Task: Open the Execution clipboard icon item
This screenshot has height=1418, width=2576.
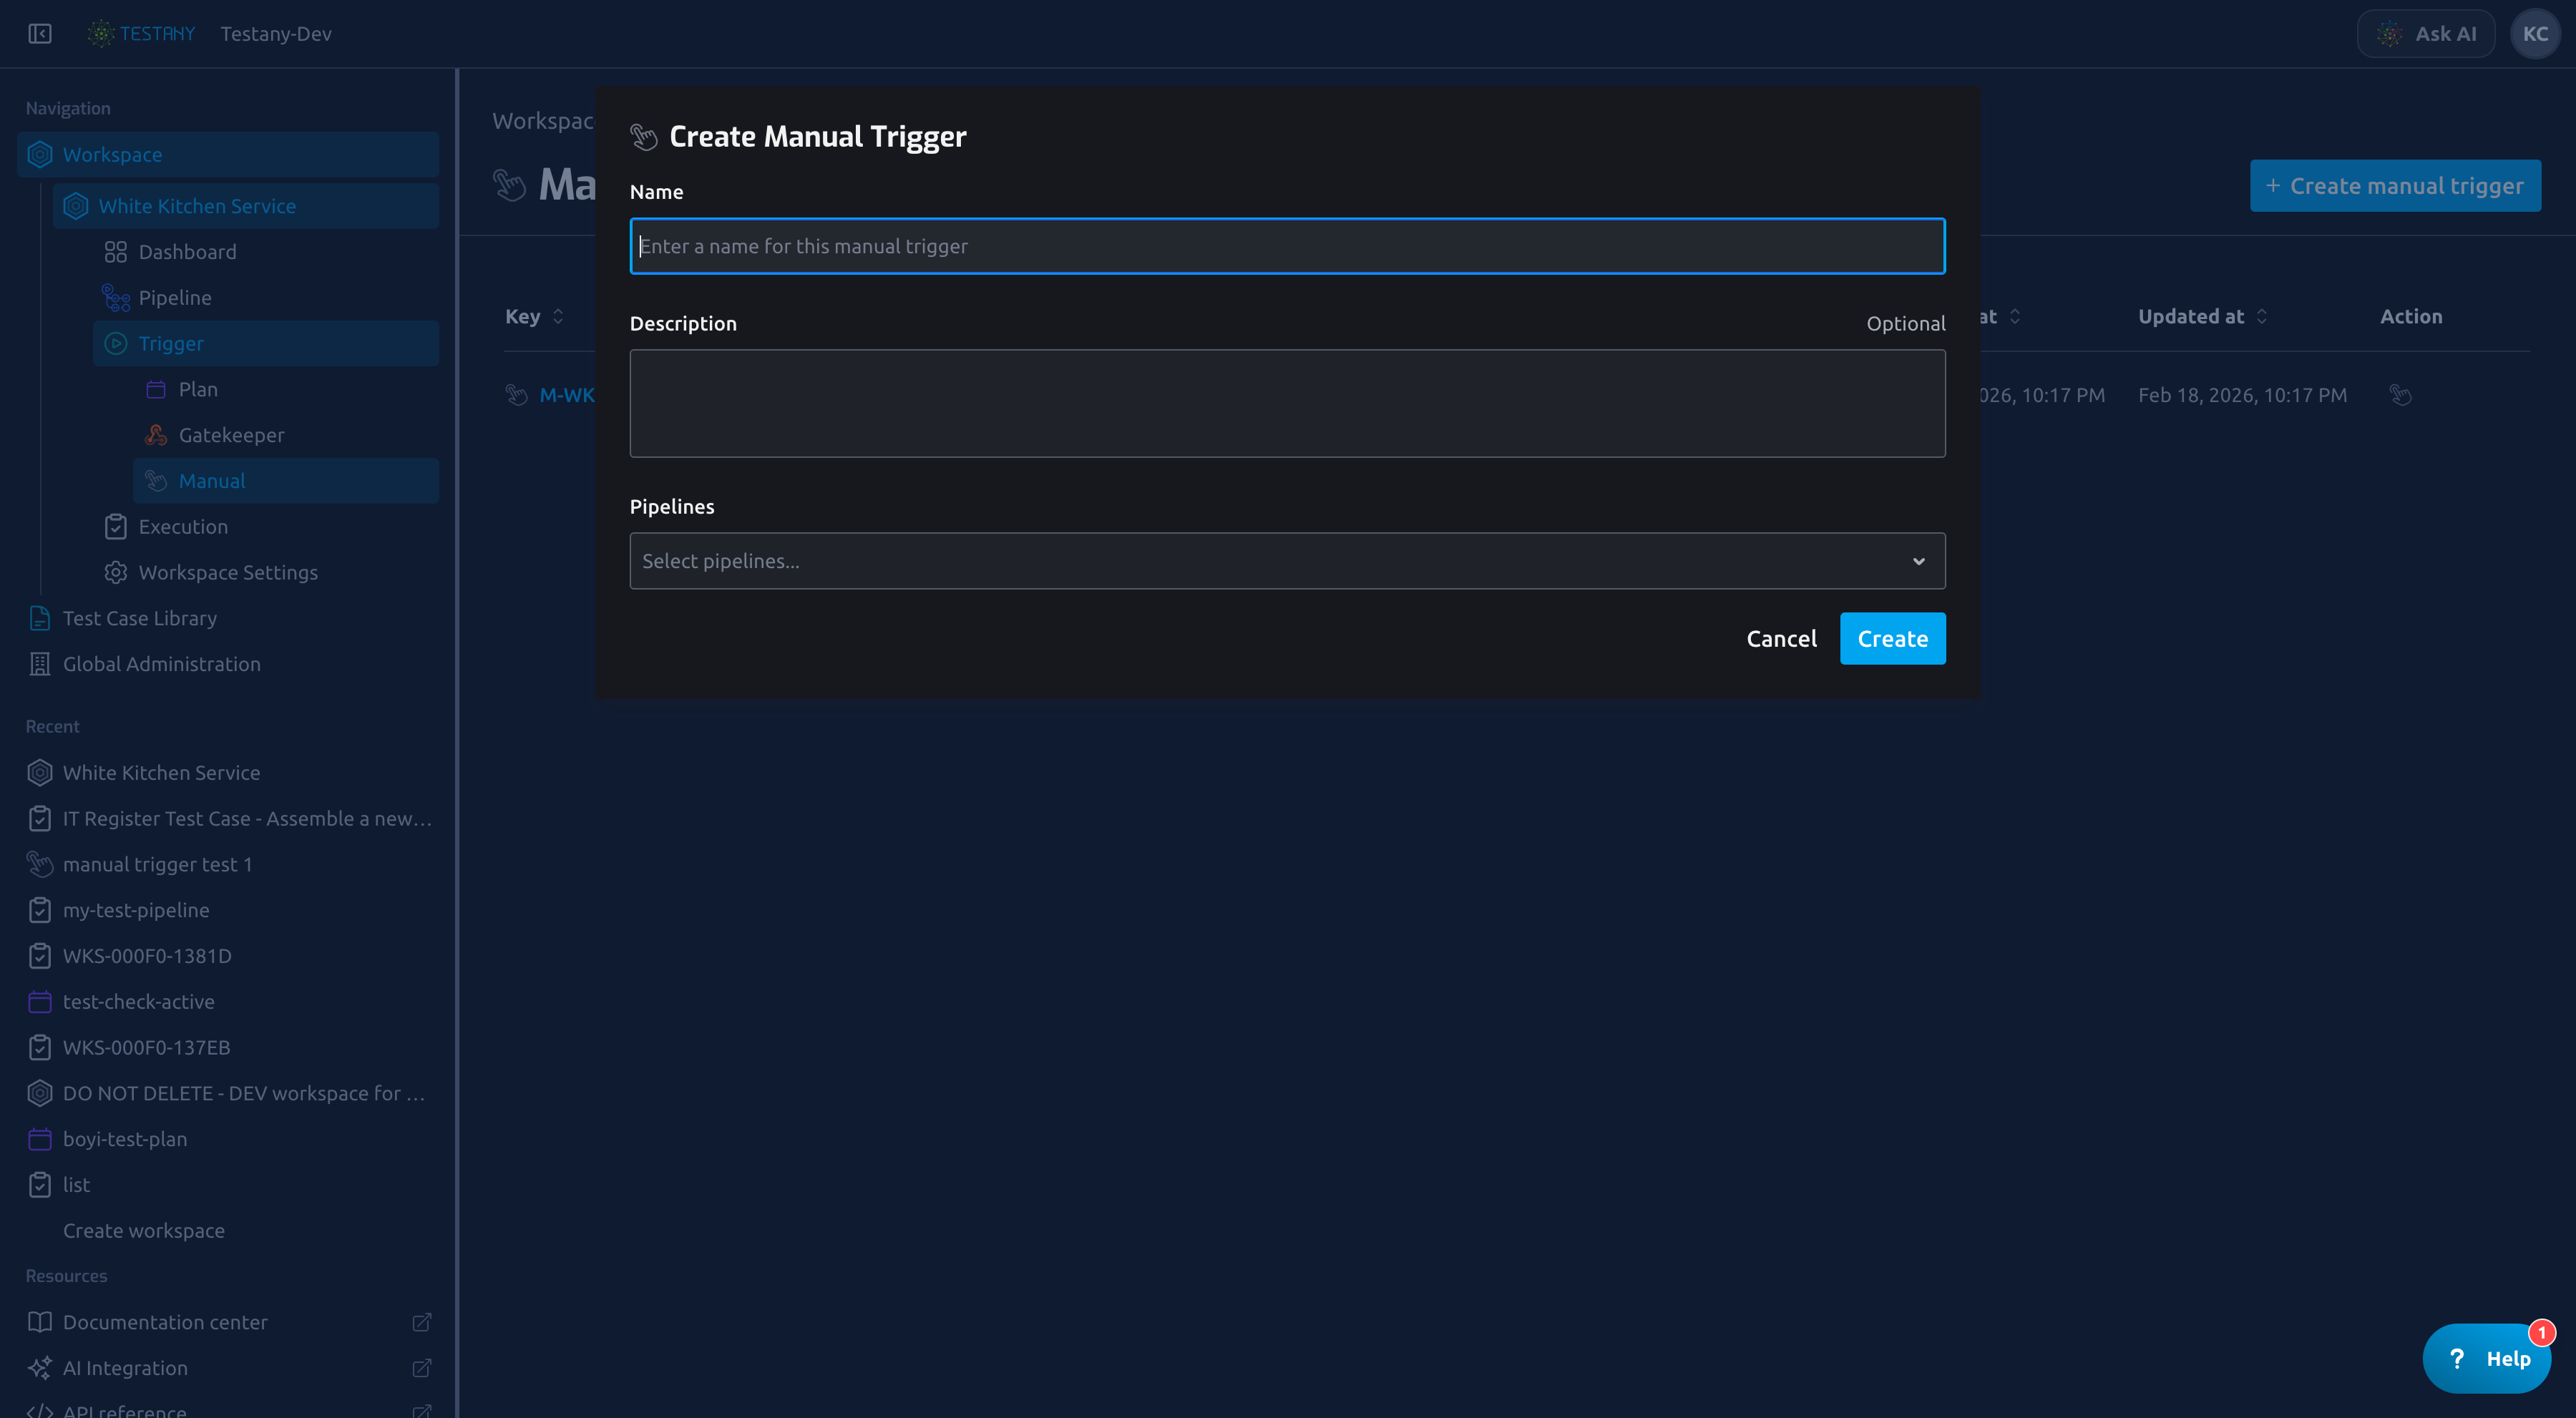Action: [x=116, y=527]
